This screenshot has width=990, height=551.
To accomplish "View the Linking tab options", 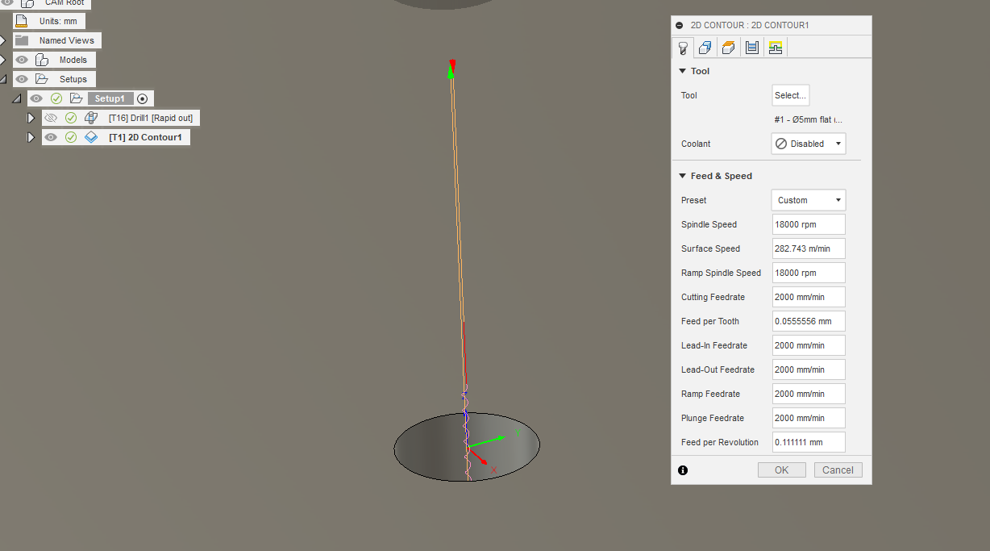I will pos(775,47).
